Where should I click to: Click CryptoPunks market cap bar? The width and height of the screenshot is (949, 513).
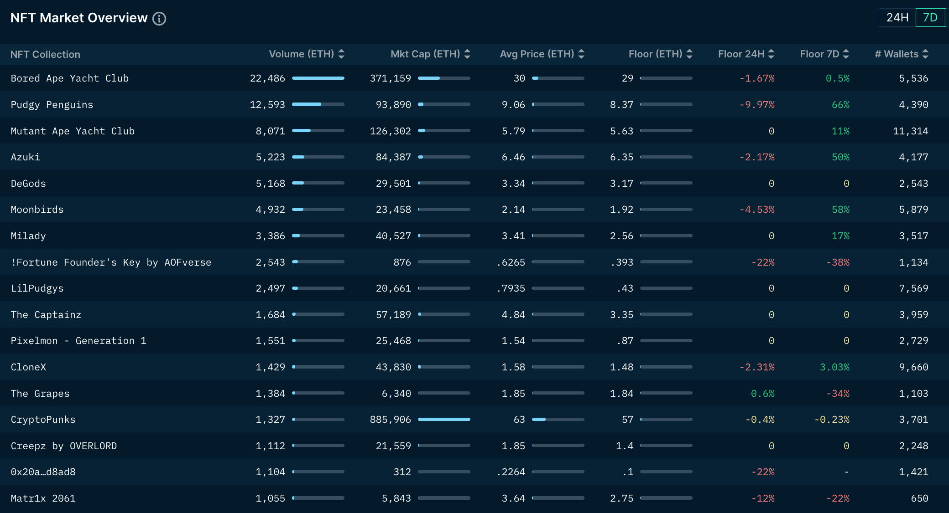(x=444, y=419)
